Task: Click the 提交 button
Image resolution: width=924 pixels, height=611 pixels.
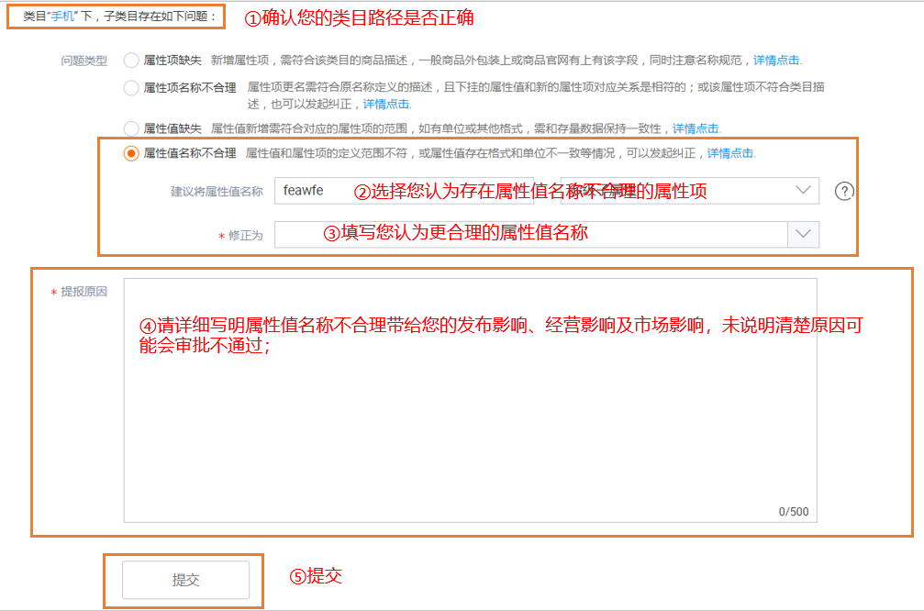Action: click(185, 580)
